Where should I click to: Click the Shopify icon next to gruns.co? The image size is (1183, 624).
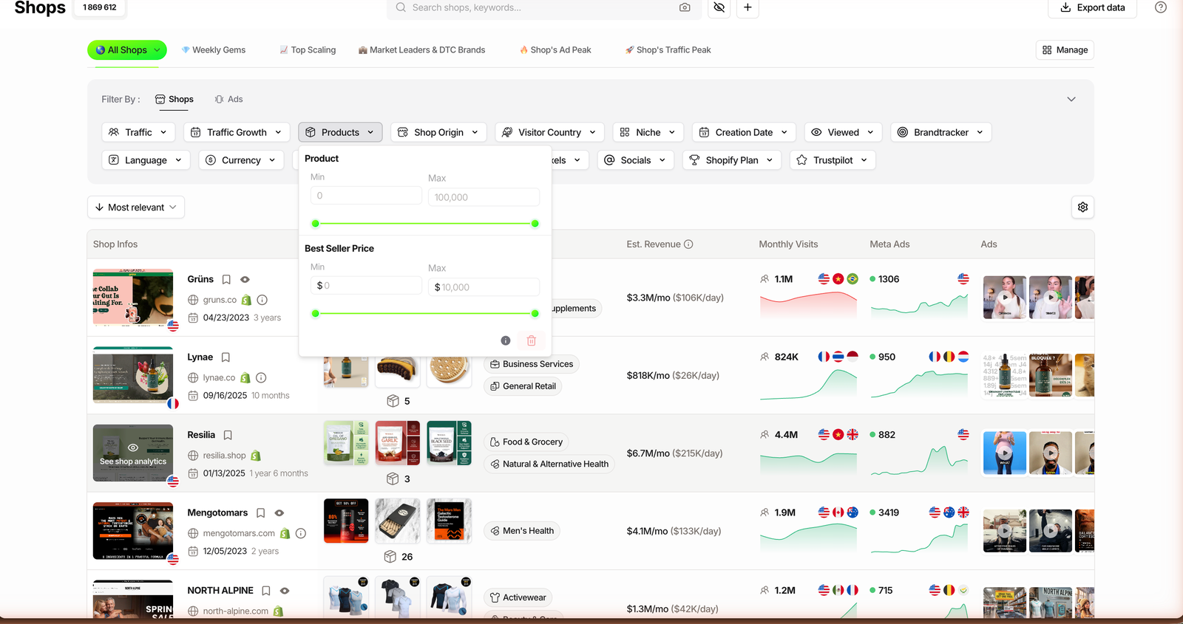[247, 300]
